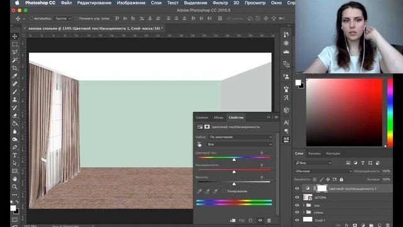Lock all layer attributes
The width and height of the screenshot is (403, 227).
(341, 179)
